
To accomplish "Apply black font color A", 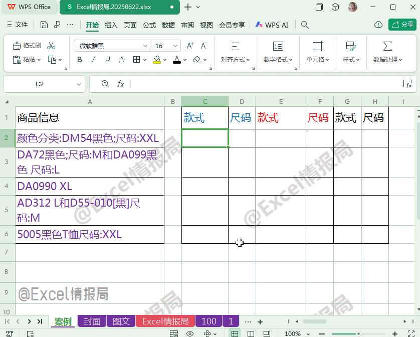I will click(x=177, y=60).
